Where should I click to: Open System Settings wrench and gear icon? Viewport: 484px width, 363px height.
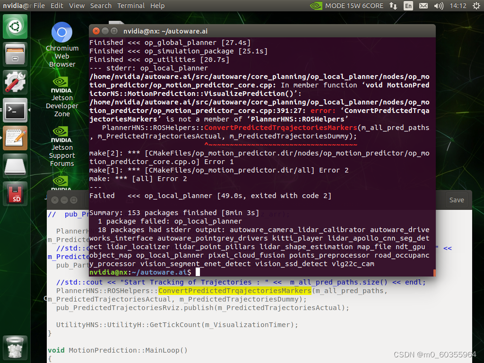pyautogui.click(x=15, y=82)
